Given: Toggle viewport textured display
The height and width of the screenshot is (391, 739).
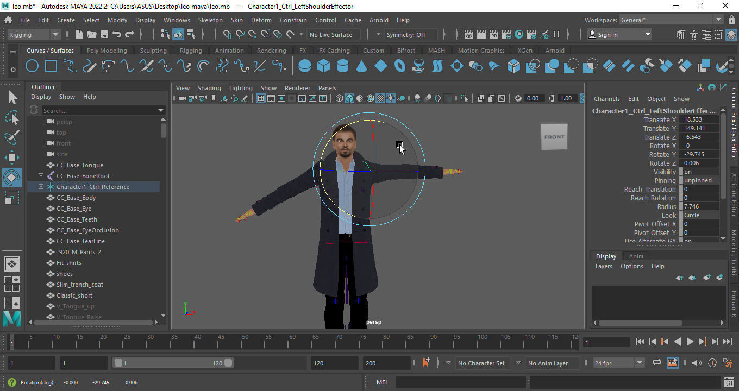Looking at the screenshot, I should coord(380,98).
